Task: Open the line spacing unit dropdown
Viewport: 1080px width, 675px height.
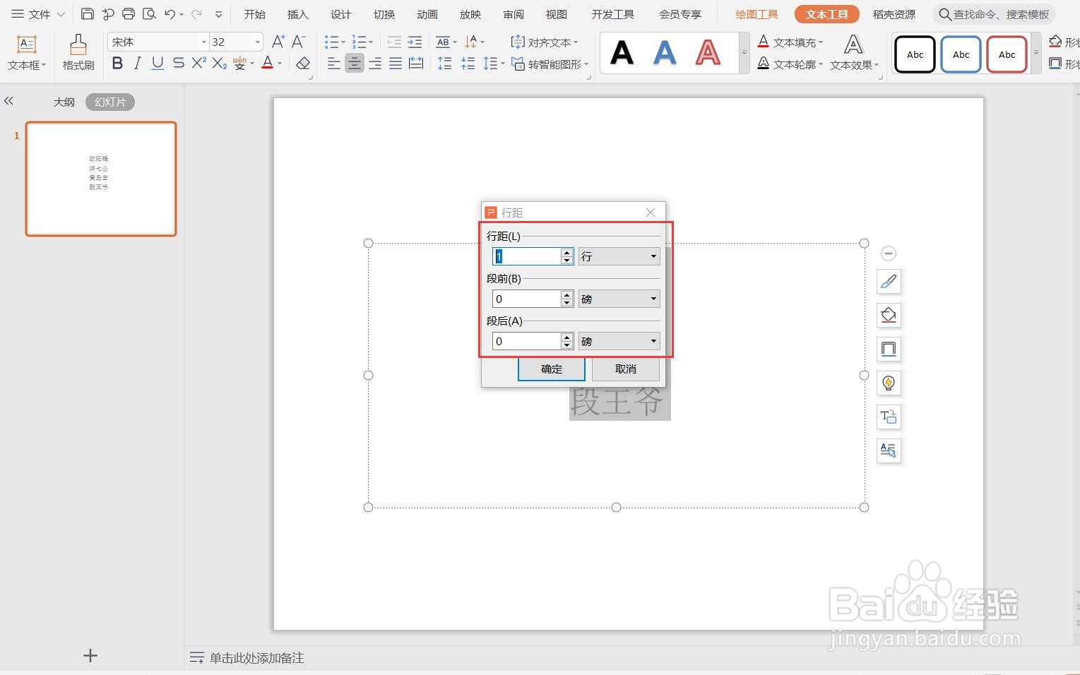Action: 619,256
